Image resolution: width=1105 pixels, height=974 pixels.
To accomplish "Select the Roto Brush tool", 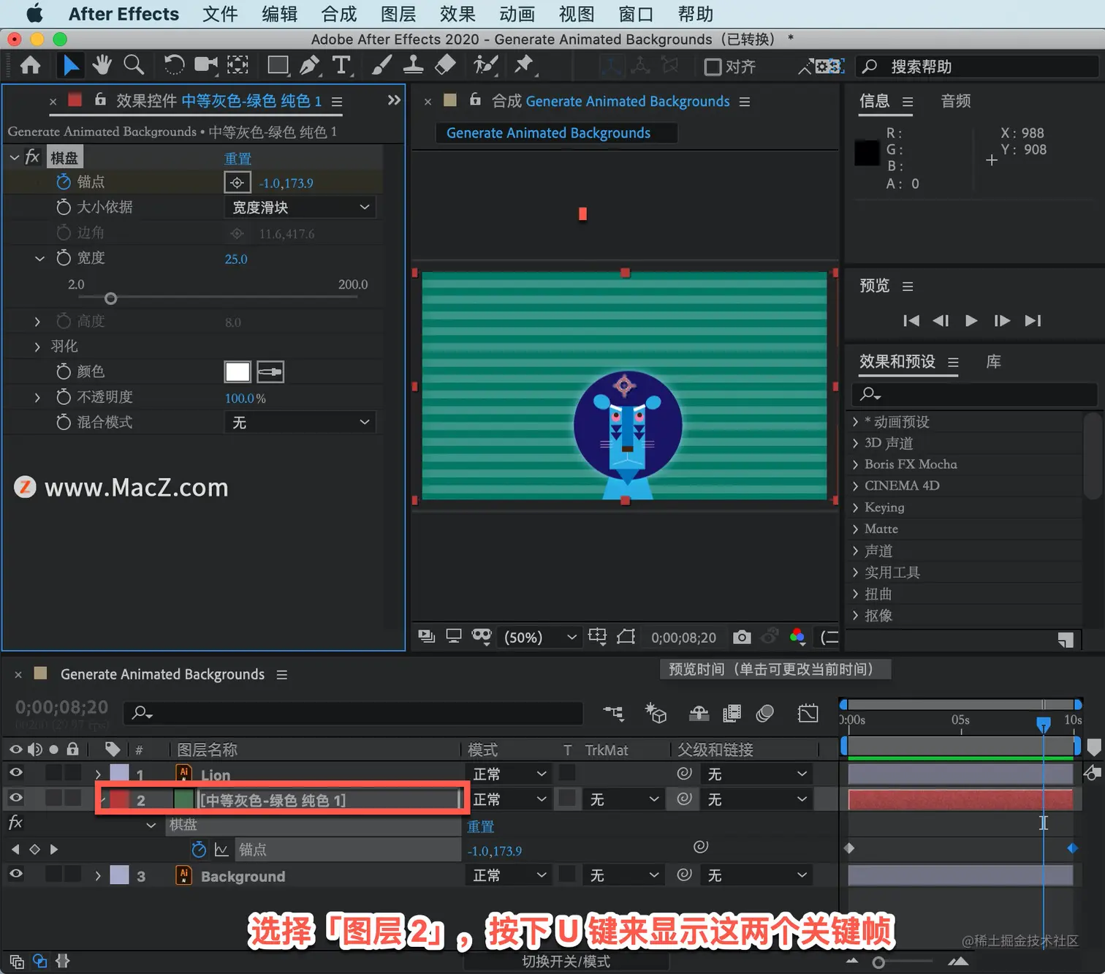I will [x=485, y=66].
